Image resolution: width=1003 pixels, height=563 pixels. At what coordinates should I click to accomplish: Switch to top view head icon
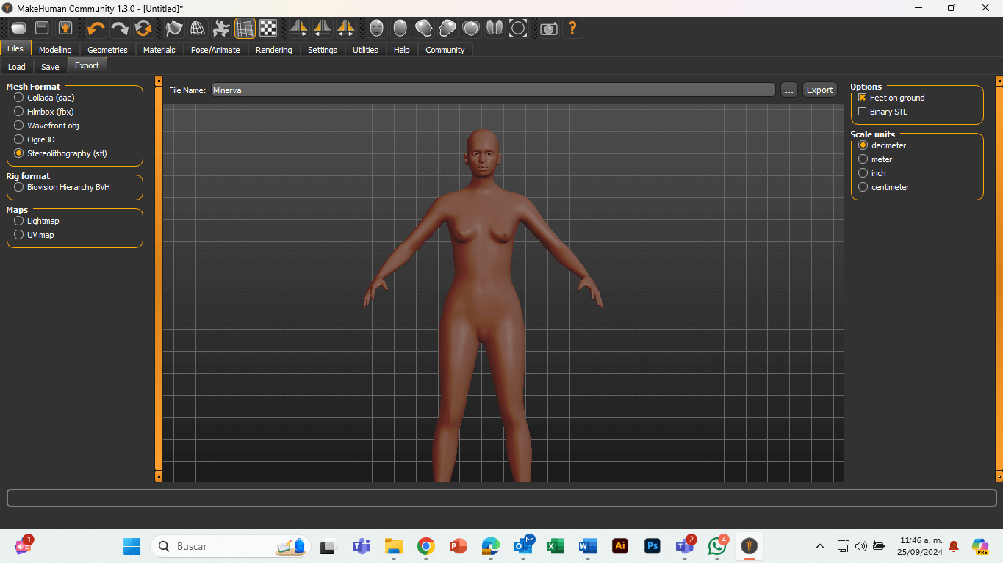471,29
